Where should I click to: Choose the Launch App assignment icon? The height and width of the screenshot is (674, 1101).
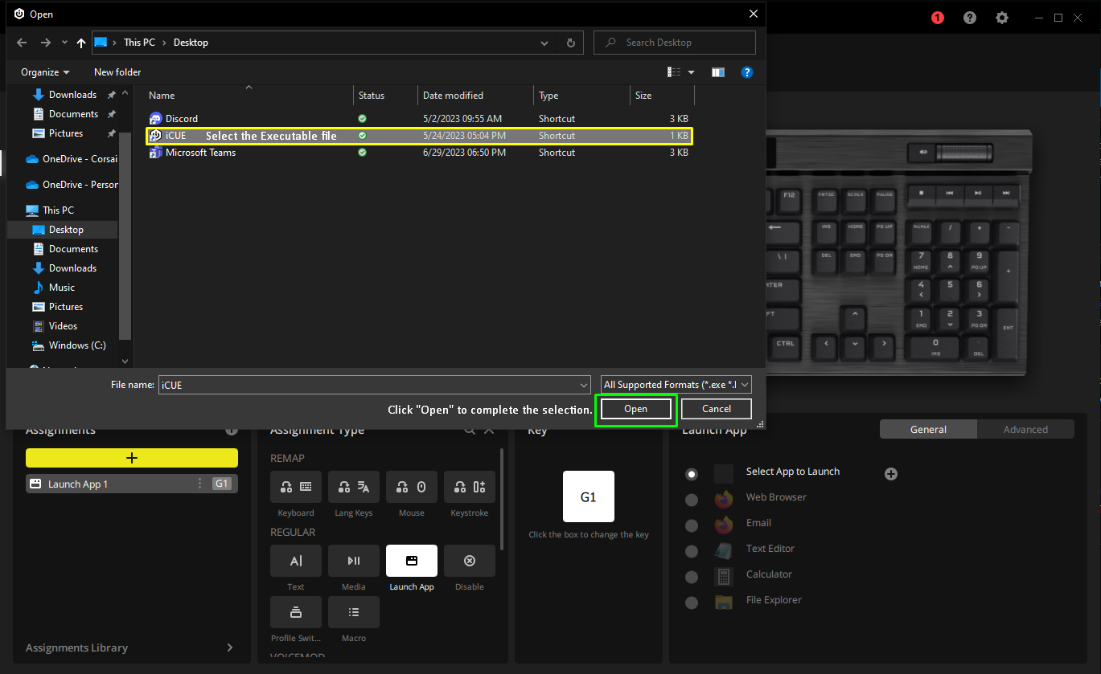(411, 561)
